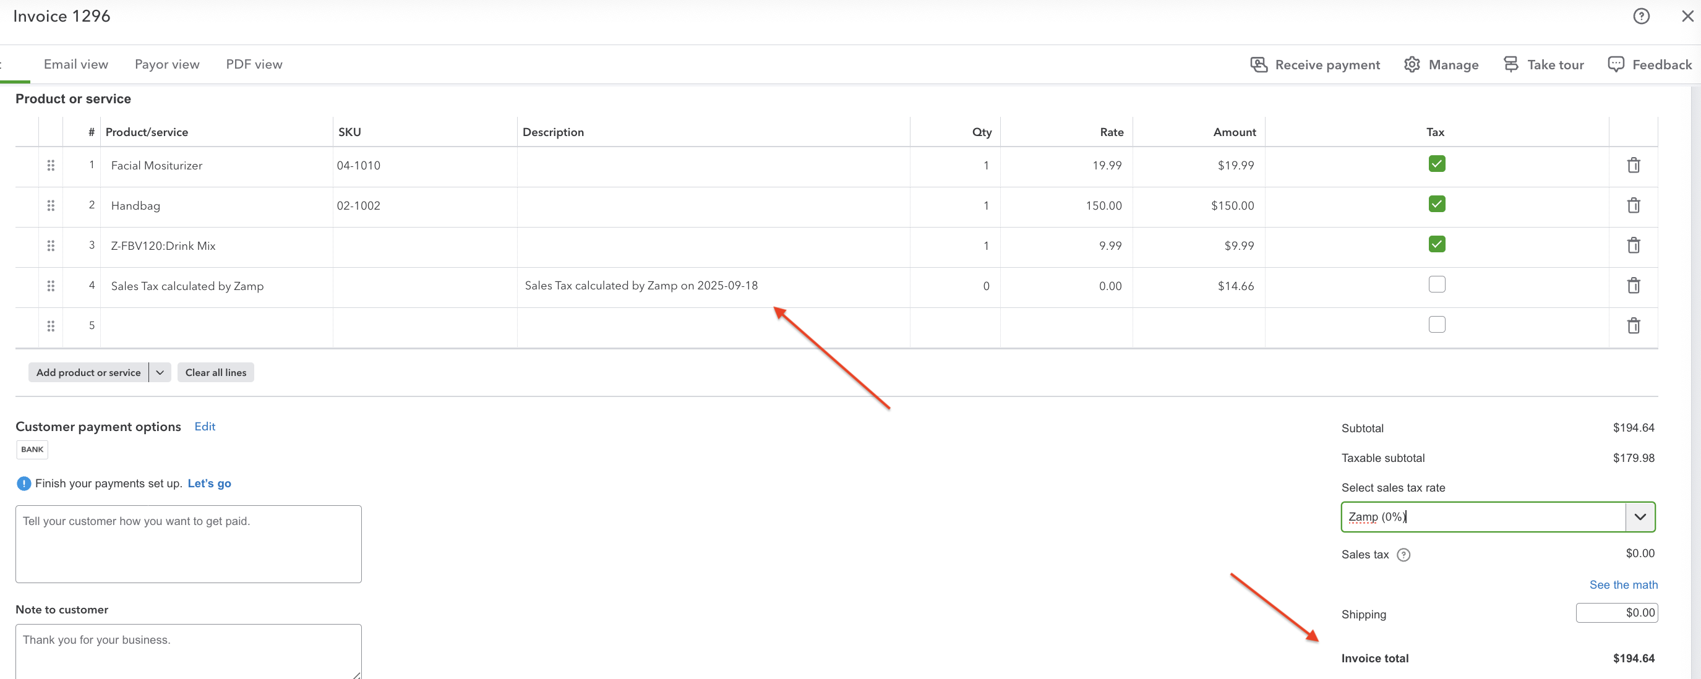Remove the Drink Mix line with trash icon
Image resolution: width=1701 pixels, height=679 pixels.
click(x=1633, y=246)
